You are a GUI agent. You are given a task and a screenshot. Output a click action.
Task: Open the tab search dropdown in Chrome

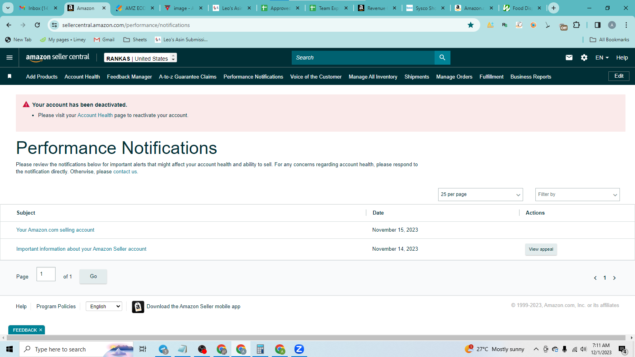point(8,8)
